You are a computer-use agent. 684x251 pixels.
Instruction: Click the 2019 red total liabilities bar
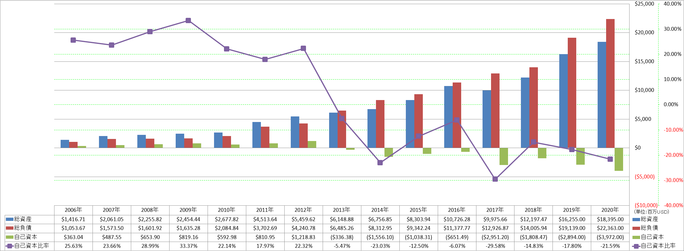pyautogui.click(x=572, y=93)
